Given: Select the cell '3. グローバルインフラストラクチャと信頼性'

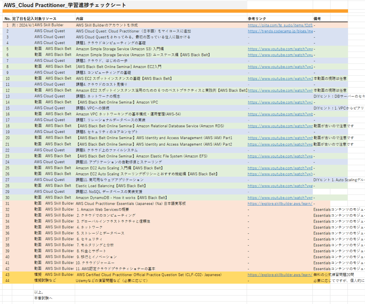Looking at the screenshot, I should click(113, 221).
